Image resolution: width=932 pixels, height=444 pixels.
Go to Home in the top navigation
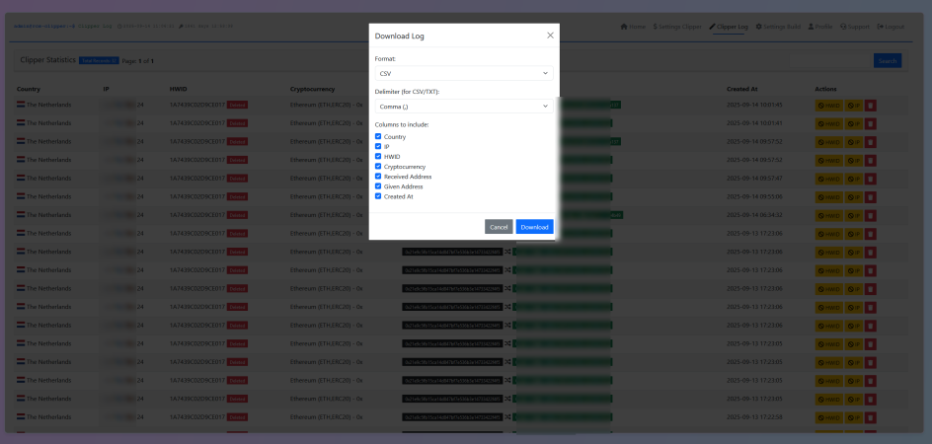(x=633, y=27)
